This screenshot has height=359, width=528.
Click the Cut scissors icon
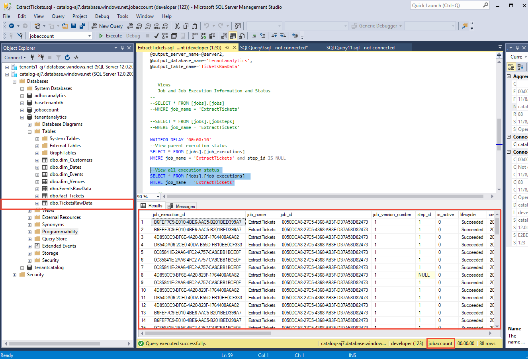coord(177,26)
